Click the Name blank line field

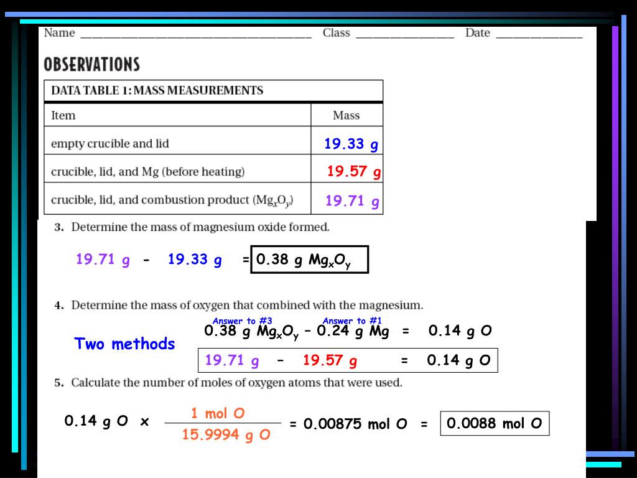[x=196, y=35]
